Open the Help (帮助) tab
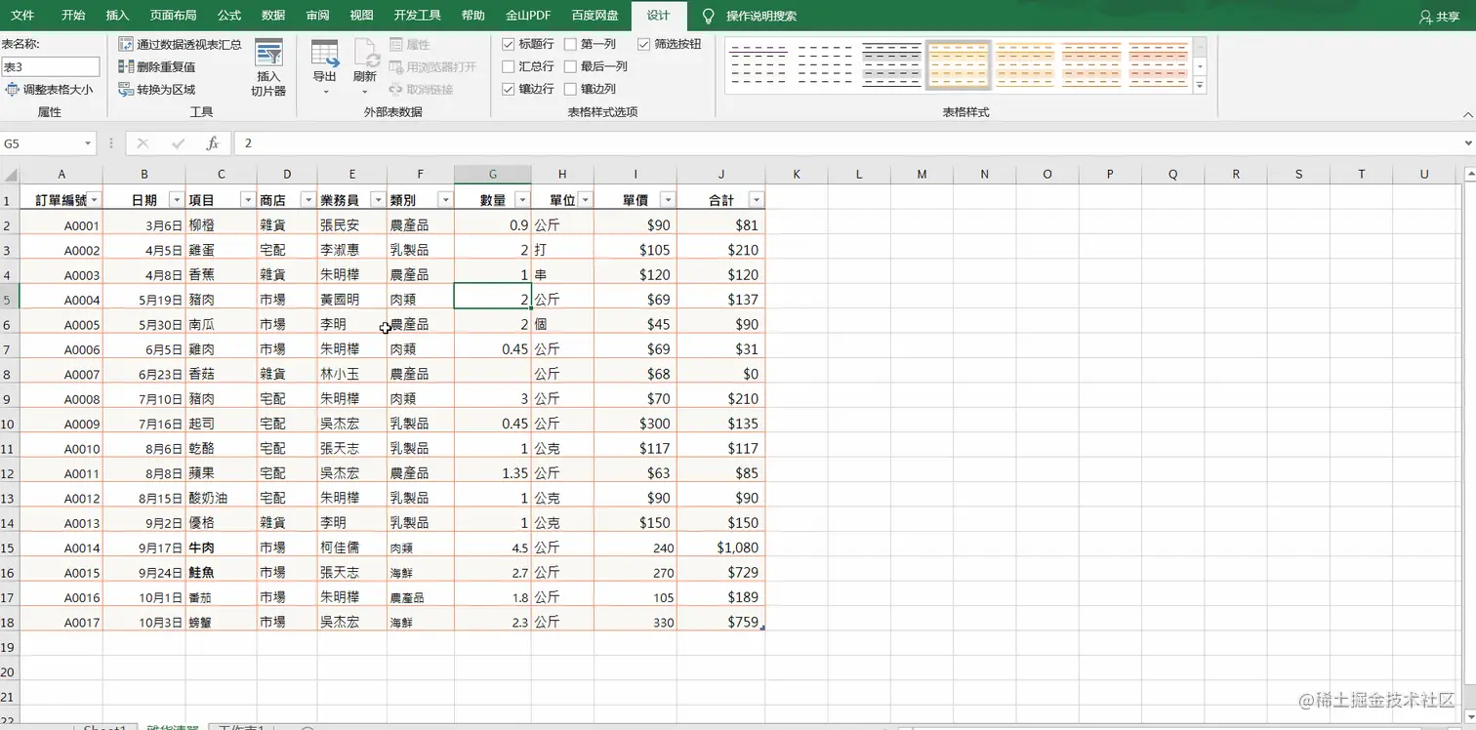The width and height of the screenshot is (1476, 730). [472, 16]
